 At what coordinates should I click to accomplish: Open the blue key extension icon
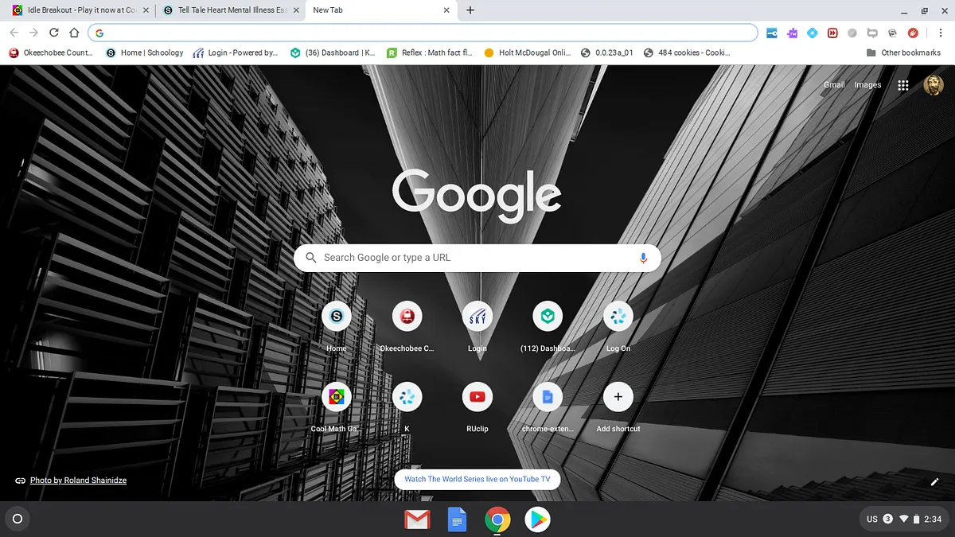772,33
